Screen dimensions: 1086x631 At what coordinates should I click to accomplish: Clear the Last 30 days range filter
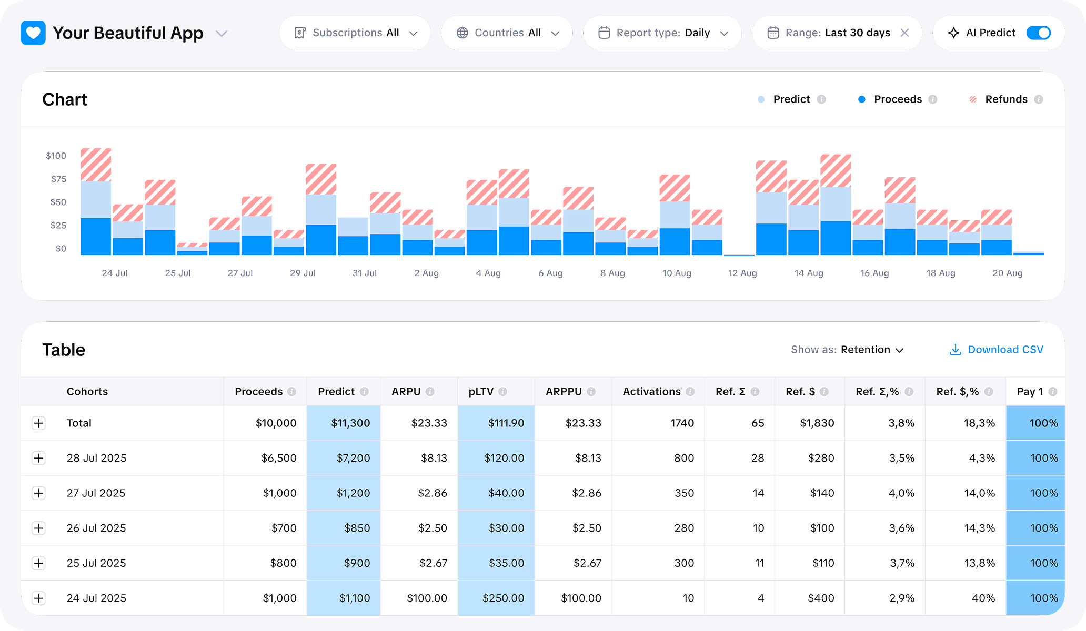[904, 33]
